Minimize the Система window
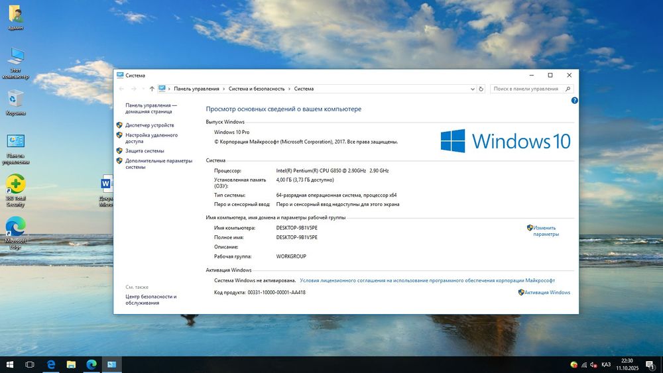Viewport: 663px width, 373px height. tap(532, 75)
